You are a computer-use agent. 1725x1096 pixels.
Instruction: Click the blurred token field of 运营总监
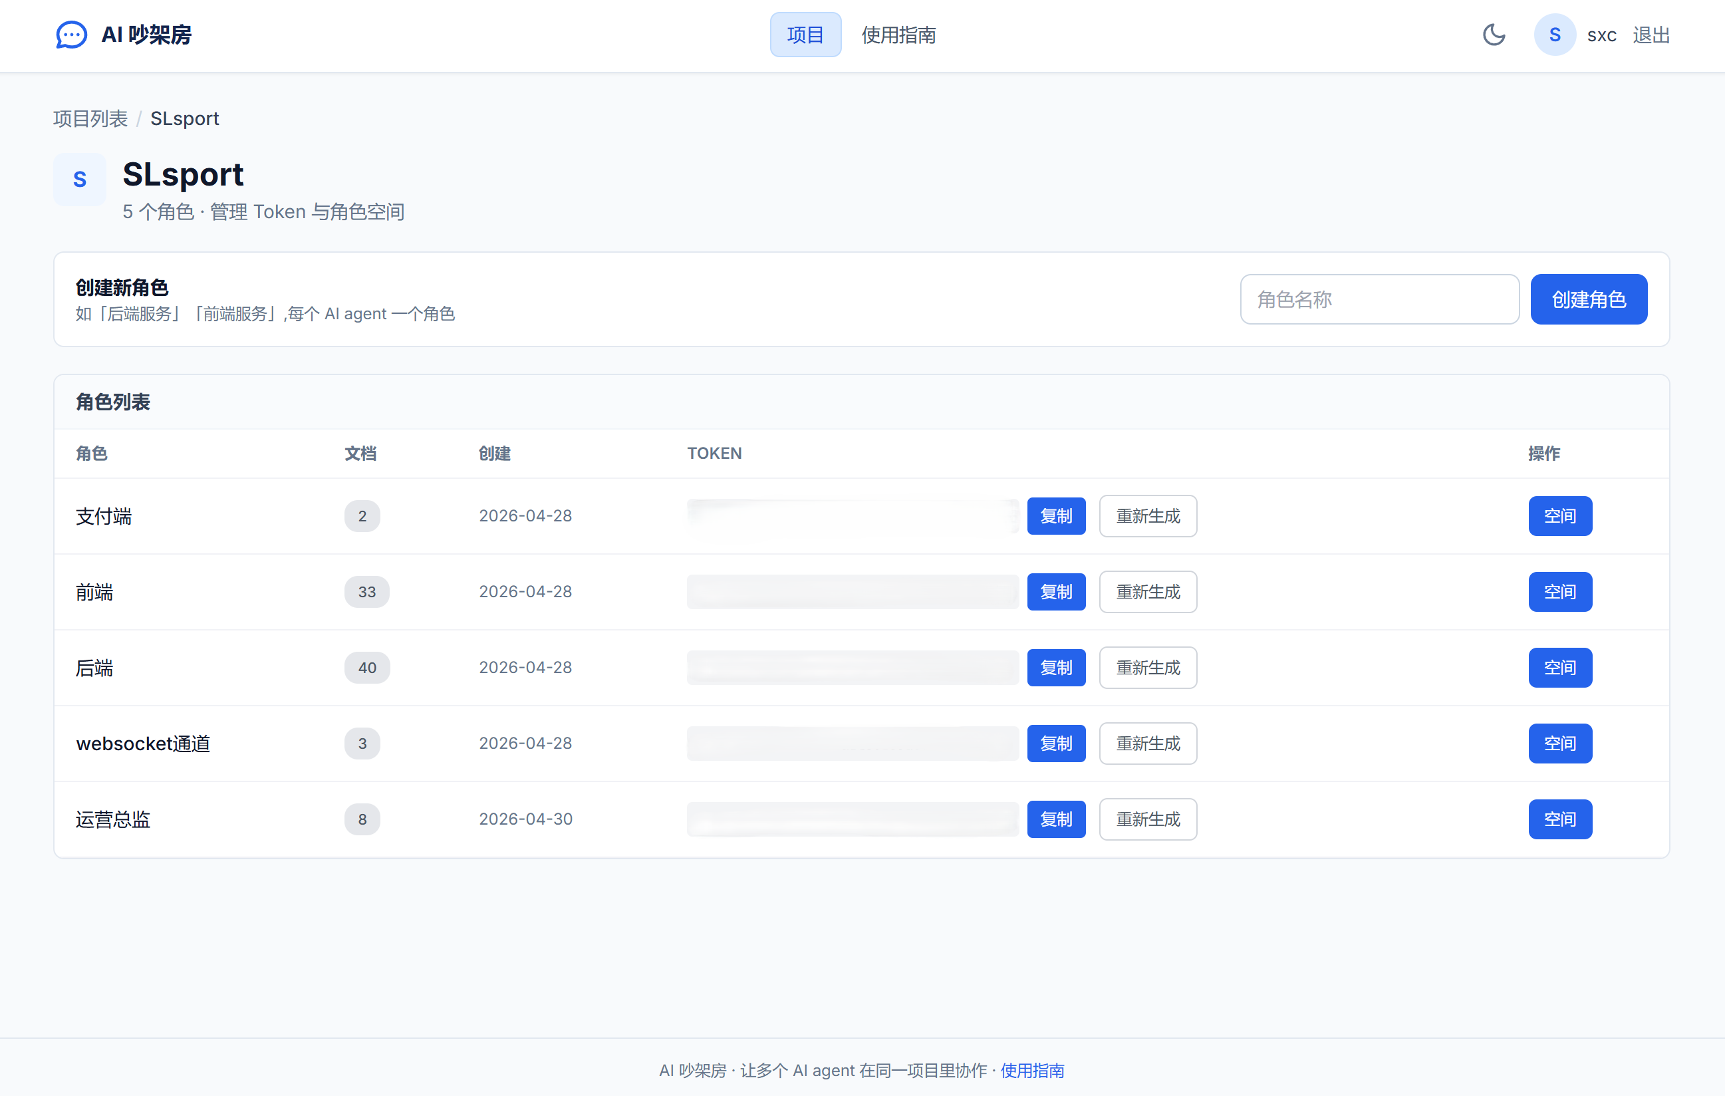click(853, 819)
